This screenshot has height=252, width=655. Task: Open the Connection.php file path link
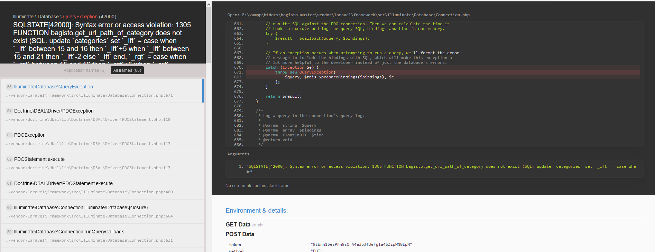(x=356, y=15)
